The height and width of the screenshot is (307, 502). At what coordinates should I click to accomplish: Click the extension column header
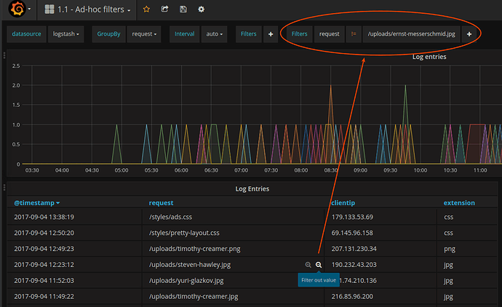pyautogui.click(x=459, y=203)
